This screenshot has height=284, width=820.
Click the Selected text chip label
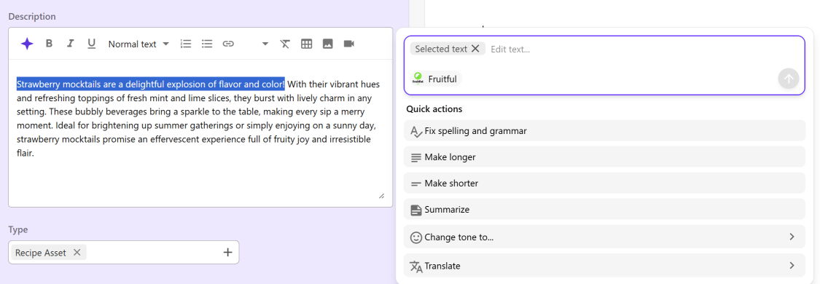441,49
